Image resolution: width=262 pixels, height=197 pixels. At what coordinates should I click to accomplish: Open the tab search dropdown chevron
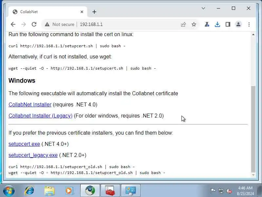pos(203,8)
